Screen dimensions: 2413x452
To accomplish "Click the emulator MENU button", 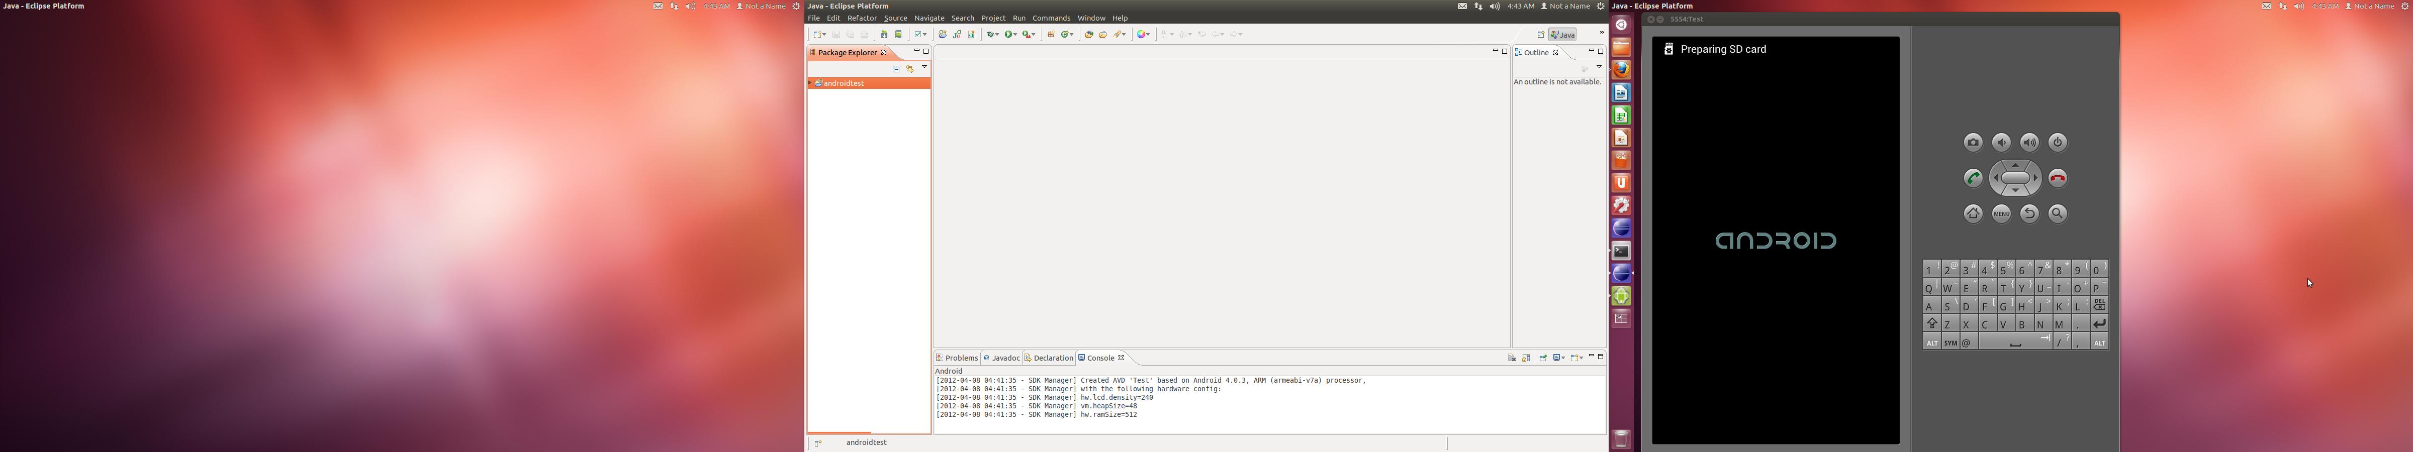I will (2001, 213).
